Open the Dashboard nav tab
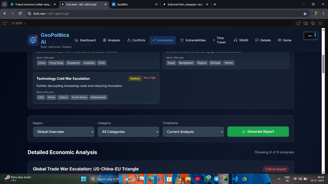Screen dimensions: 328x184 pyautogui.click(x=85, y=40)
